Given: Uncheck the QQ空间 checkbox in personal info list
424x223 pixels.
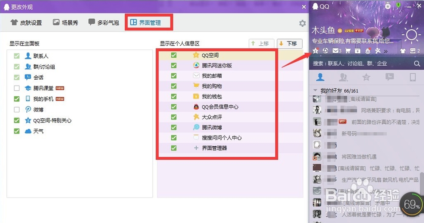Looking at the screenshot, I should tap(173, 55).
